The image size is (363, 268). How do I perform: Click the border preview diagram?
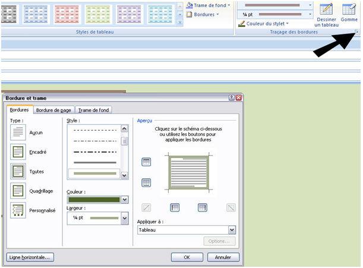point(188,172)
